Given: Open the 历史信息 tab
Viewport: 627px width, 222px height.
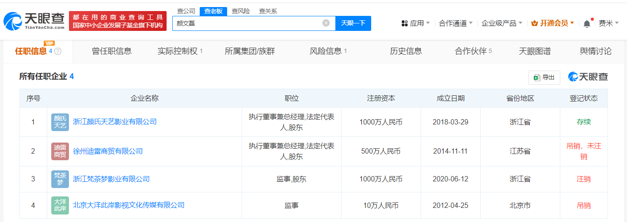Looking at the screenshot, I should click(x=406, y=51).
